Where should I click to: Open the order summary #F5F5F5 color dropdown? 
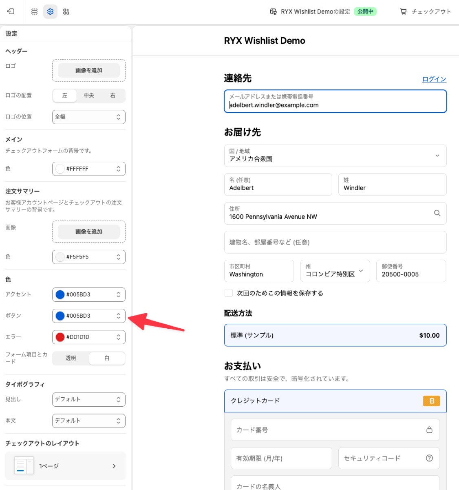pos(89,257)
